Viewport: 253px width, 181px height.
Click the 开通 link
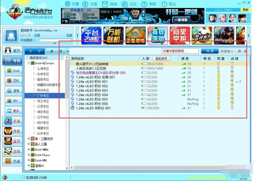click(x=37, y=35)
